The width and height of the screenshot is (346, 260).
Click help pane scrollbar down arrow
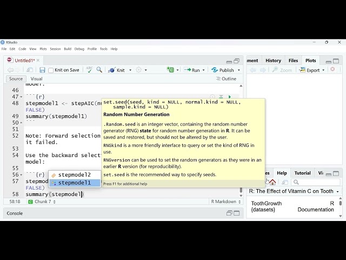[x=341, y=216]
